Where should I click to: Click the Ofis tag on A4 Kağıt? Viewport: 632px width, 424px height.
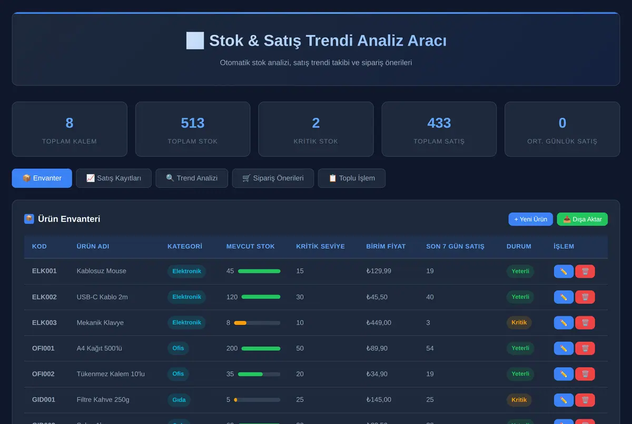[178, 348]
